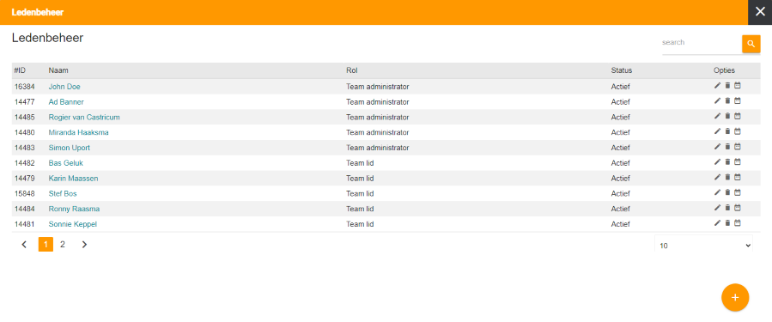Viewport: 772px width, 322px height.
Task: Edit Miranda Haaksma with the pencil icon
Action: tap(717, 131)
